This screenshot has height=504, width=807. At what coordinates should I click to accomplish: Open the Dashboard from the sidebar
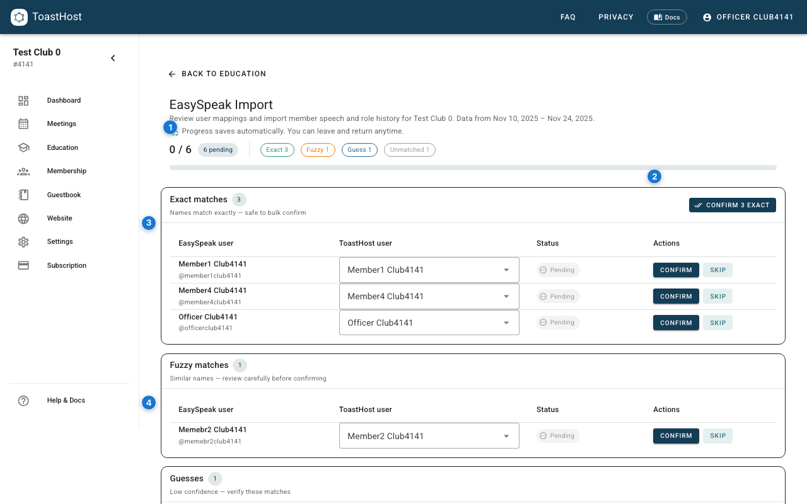tap(23, 100)
